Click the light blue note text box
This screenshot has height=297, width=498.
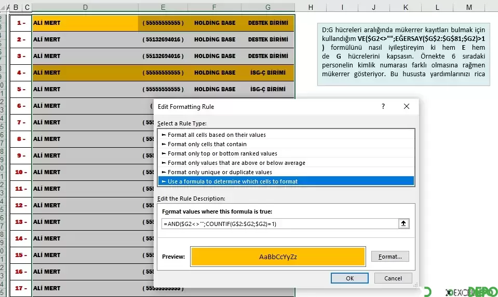(x=403, y=54)
